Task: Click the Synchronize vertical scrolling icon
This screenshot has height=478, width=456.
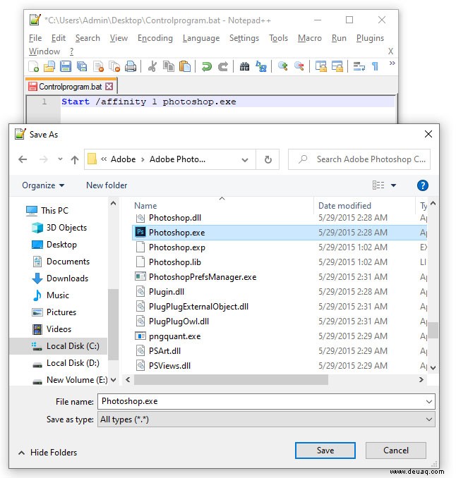Action: tap(320, 66)
